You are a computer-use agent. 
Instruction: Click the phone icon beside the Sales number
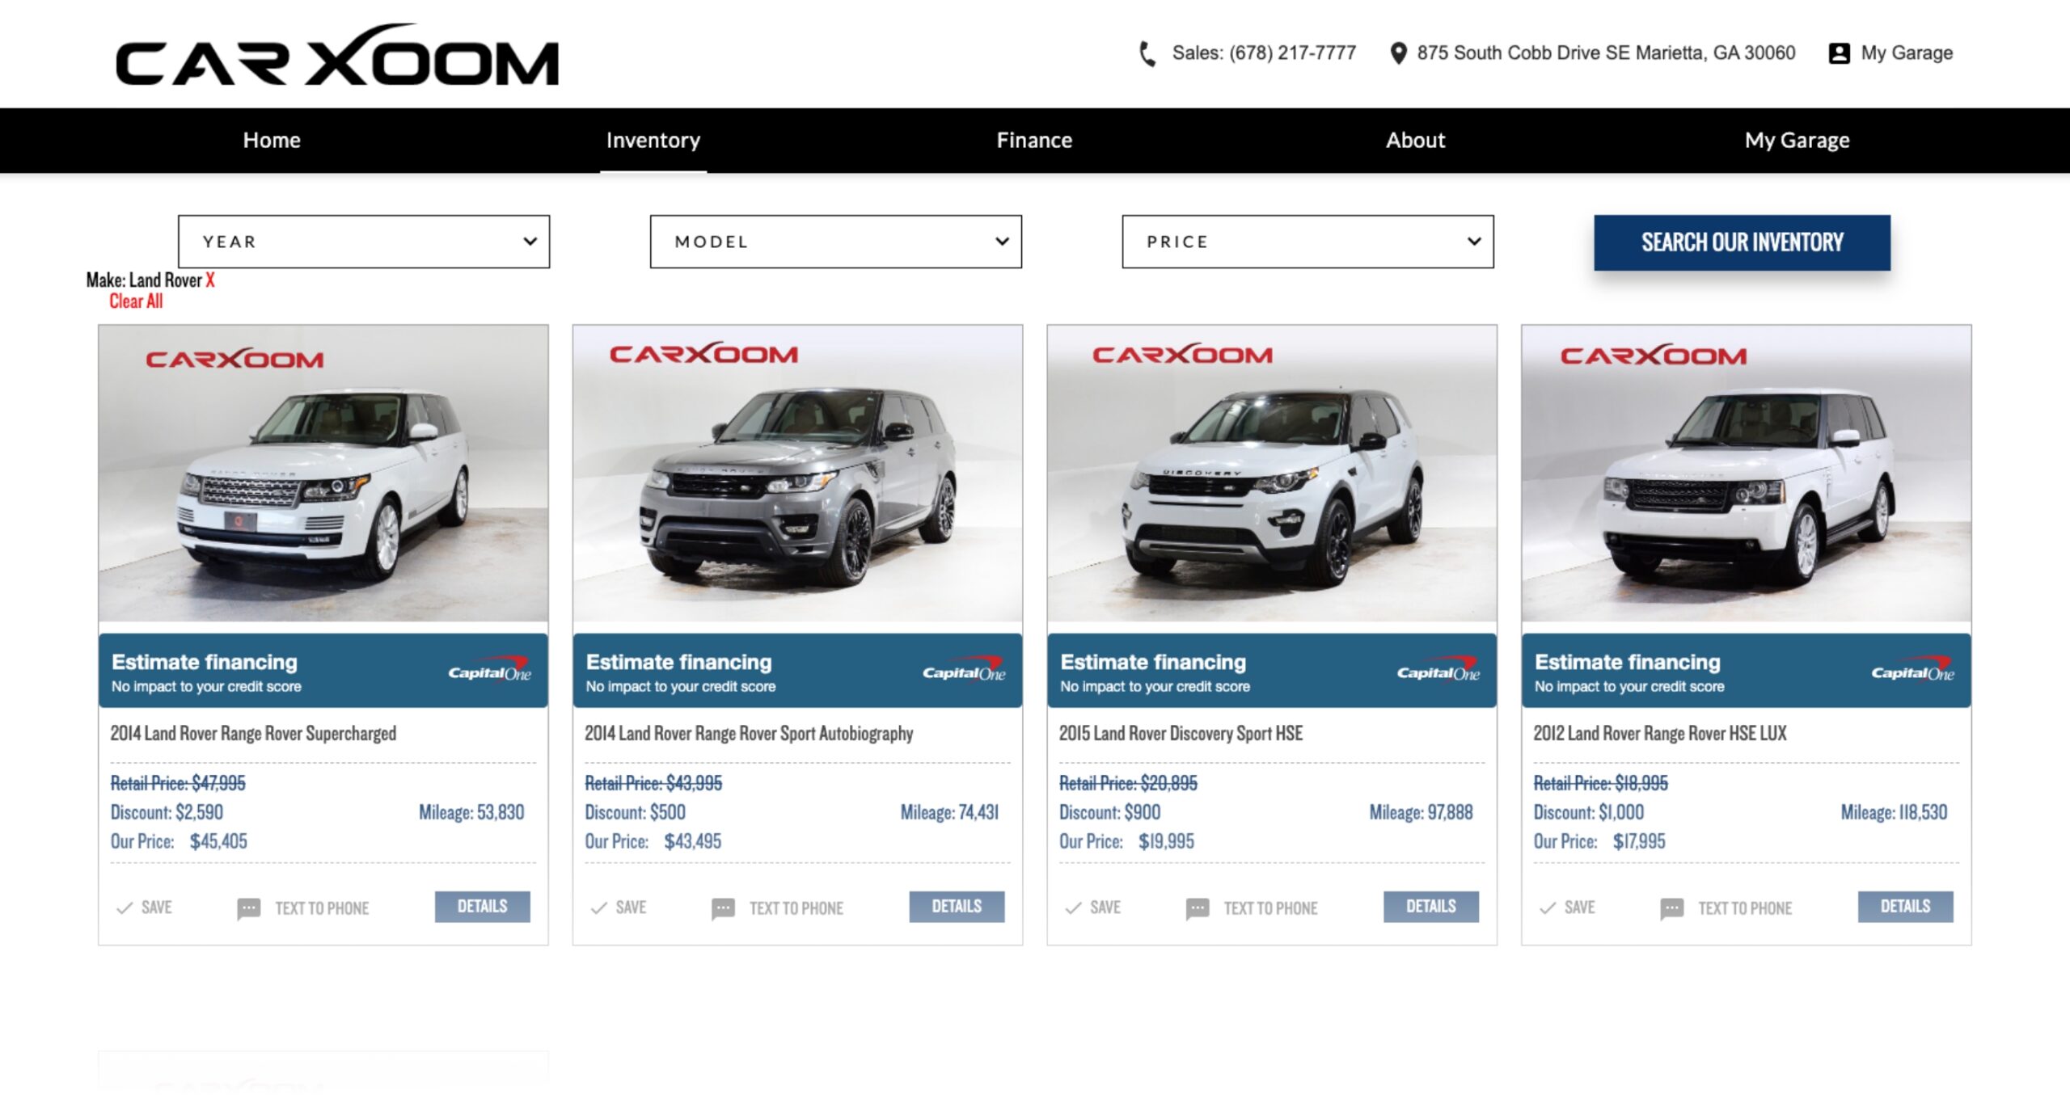(1147, 53)
